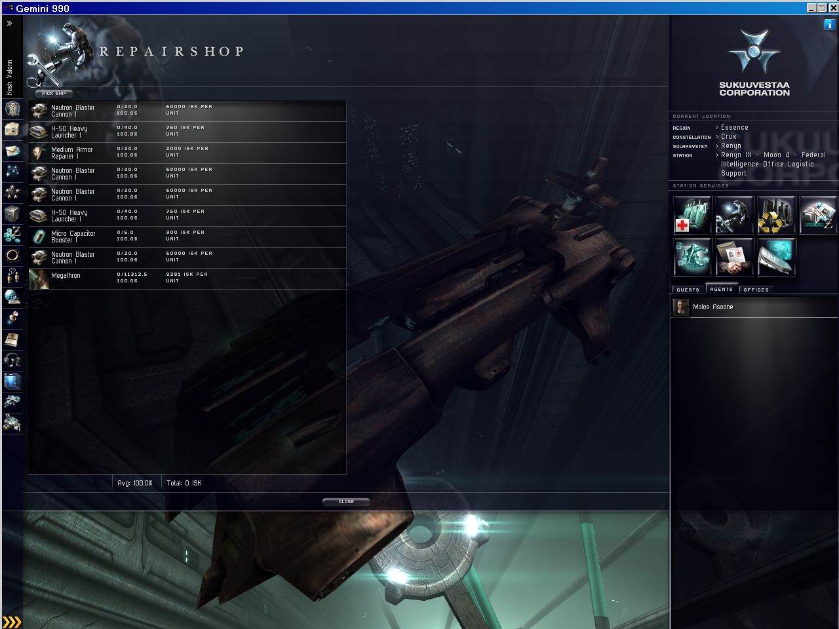Switch to the Agents tab
This screenshot has height=629, width=839.
tap(721, 289)
